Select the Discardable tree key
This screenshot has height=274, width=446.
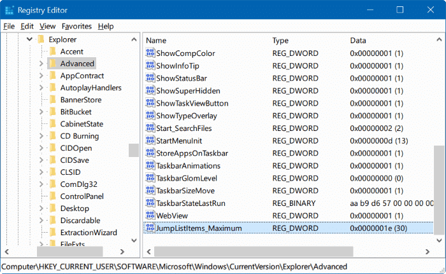(x=80, y=221)
